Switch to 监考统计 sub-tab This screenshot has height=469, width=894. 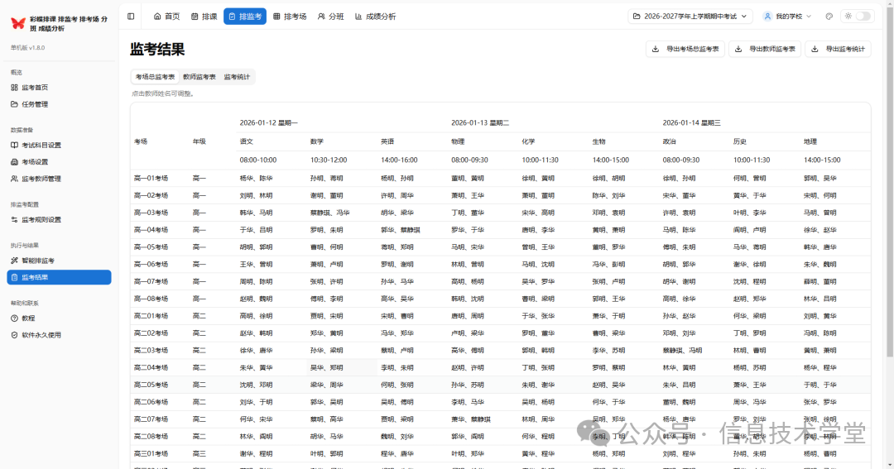(237, 77)
